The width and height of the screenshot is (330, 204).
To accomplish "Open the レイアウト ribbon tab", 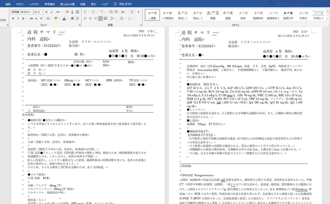I will [34, 4].
